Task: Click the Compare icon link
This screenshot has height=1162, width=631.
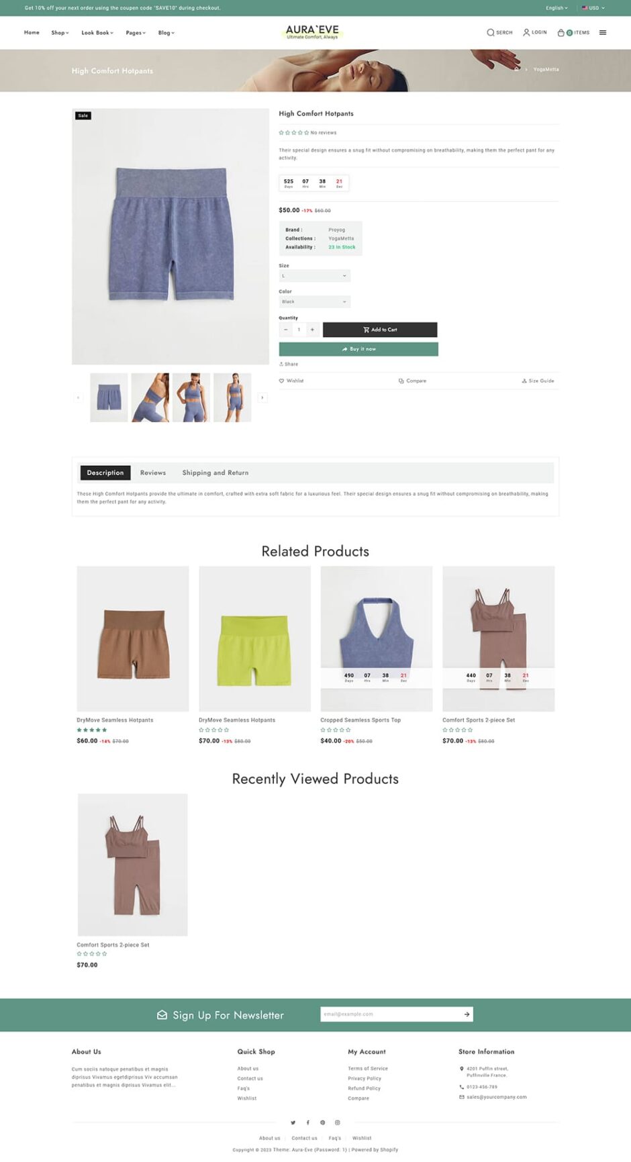Action: (x=401, y=381)
